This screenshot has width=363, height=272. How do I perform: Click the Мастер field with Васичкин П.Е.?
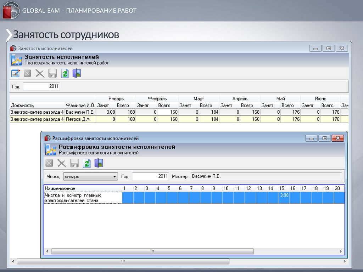click(266, 176)
